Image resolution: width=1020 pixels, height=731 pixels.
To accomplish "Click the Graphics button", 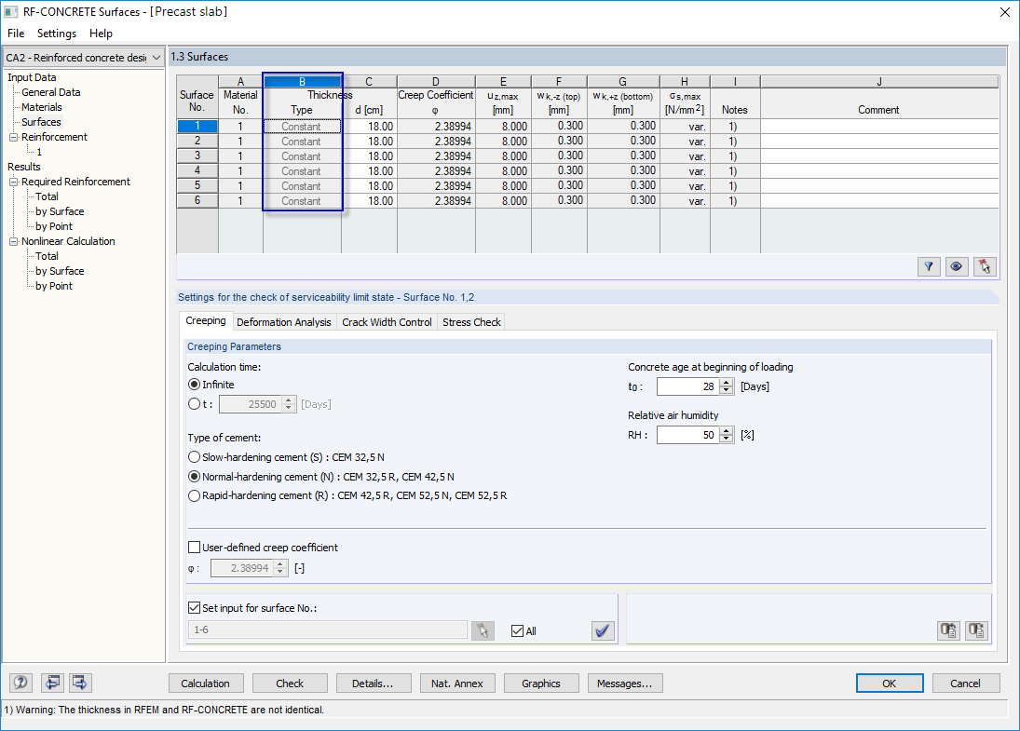I will point(540,684).
